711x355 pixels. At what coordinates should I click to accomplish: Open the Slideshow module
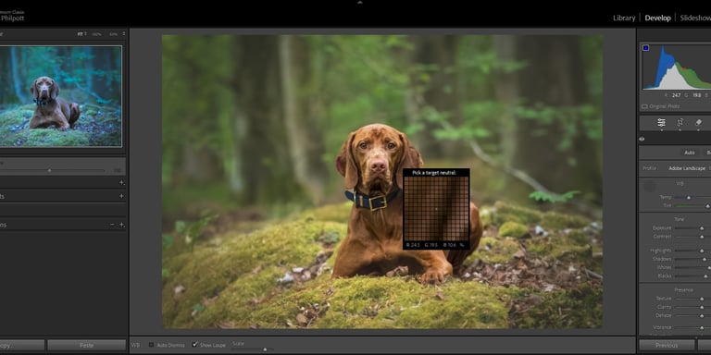click(x=695, y=18)
